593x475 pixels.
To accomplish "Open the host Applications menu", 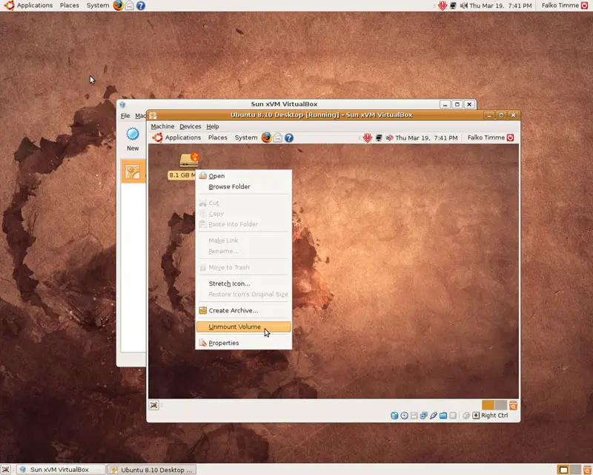I will (28, 5).
